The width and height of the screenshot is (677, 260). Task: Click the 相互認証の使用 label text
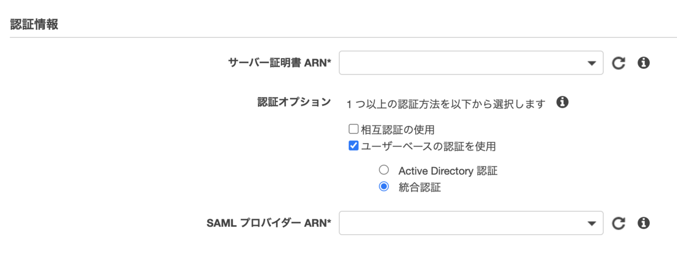(x=398, y=130)
